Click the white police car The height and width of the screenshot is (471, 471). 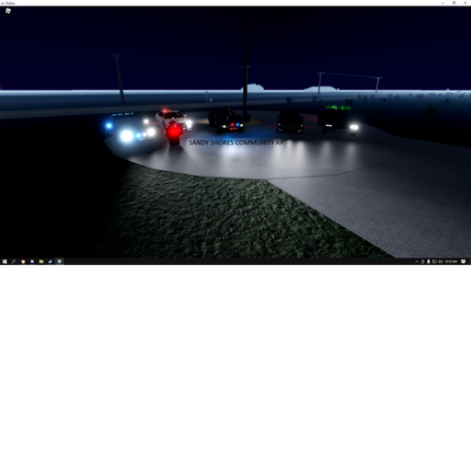[x=173, y=119]
